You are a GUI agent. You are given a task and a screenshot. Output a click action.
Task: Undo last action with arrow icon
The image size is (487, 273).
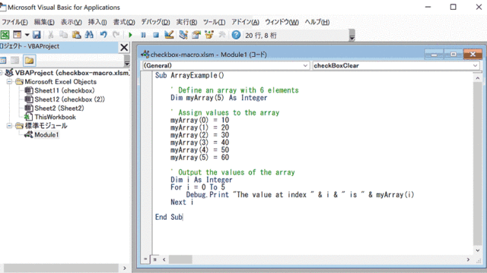click(x=103, y=35)
